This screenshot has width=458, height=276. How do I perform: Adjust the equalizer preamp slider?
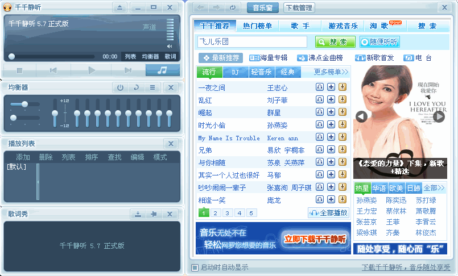(55, 113)
